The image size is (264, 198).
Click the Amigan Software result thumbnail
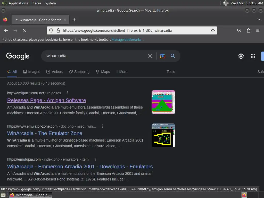163,102
